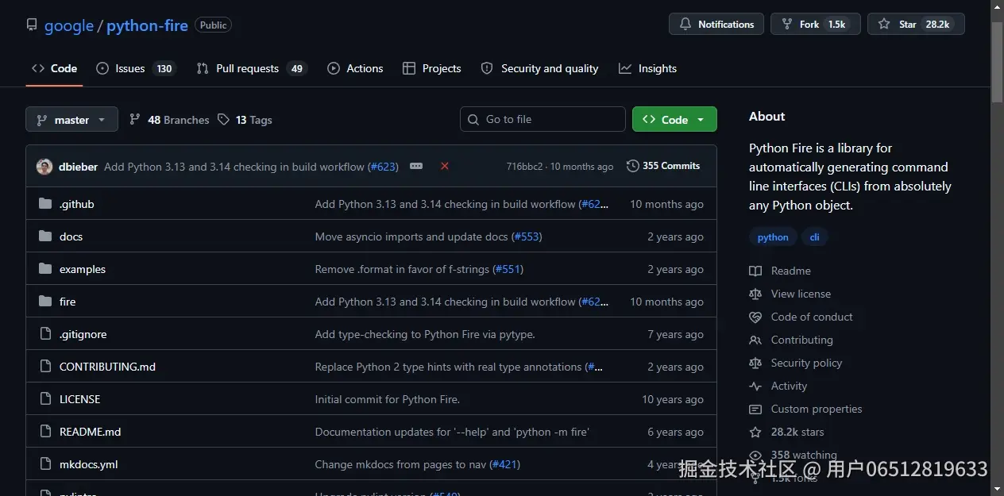Open mkdocs.yml file
Screen dimensions: 1004x496
88,464
